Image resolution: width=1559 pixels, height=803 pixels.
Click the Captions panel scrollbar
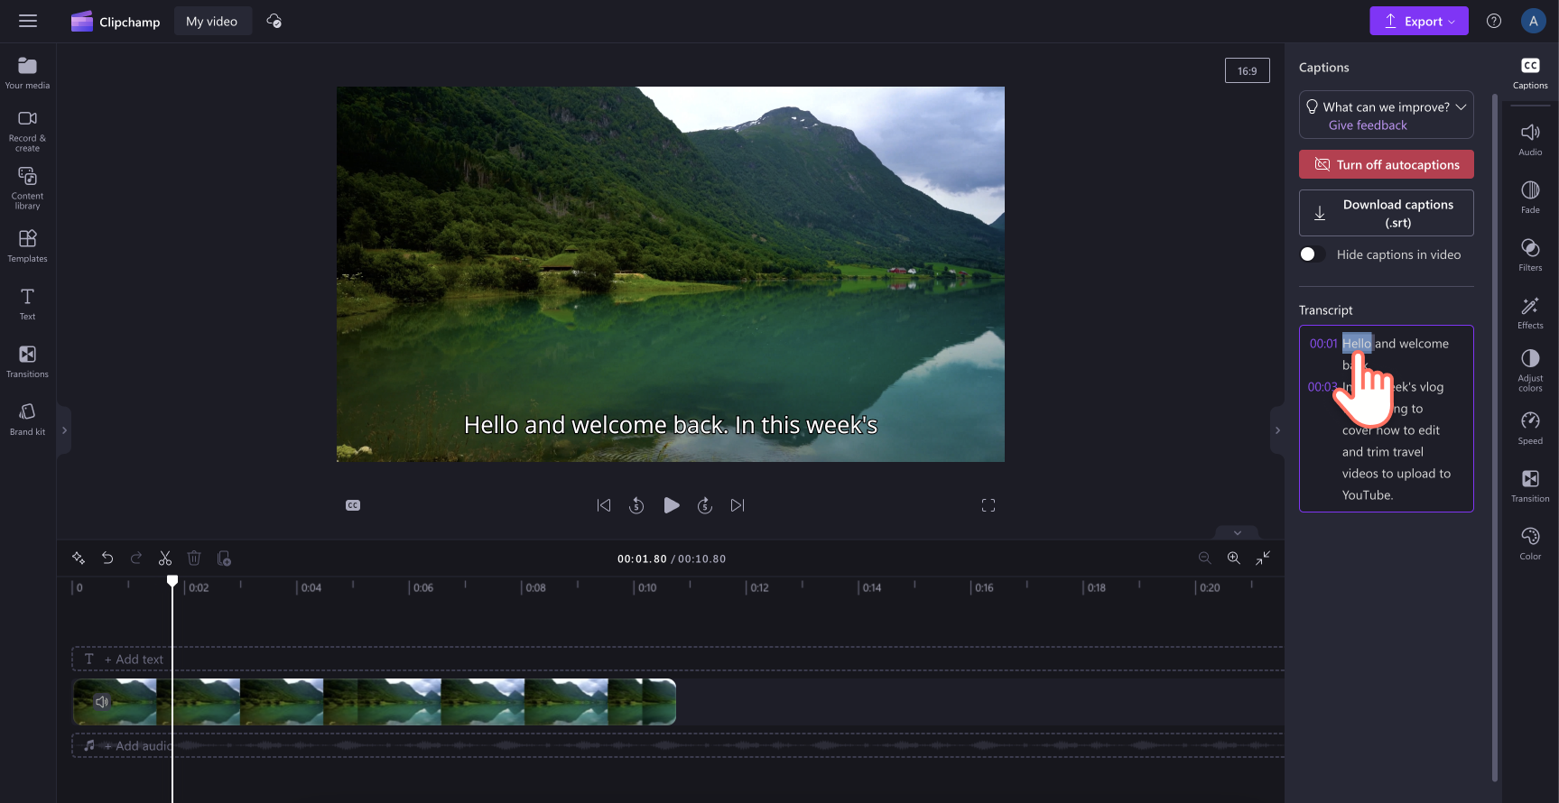1495,436
